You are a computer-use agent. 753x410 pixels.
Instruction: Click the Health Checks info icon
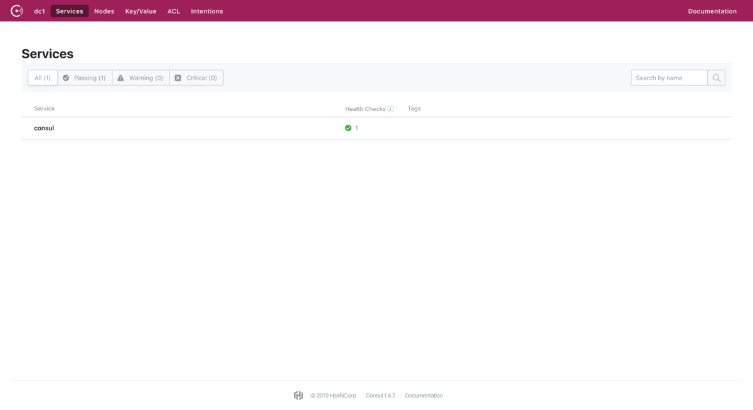[x=390, y=109]
